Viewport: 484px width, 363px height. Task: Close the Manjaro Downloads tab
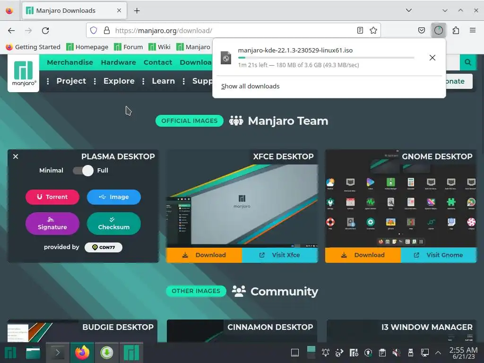[119, 10]
